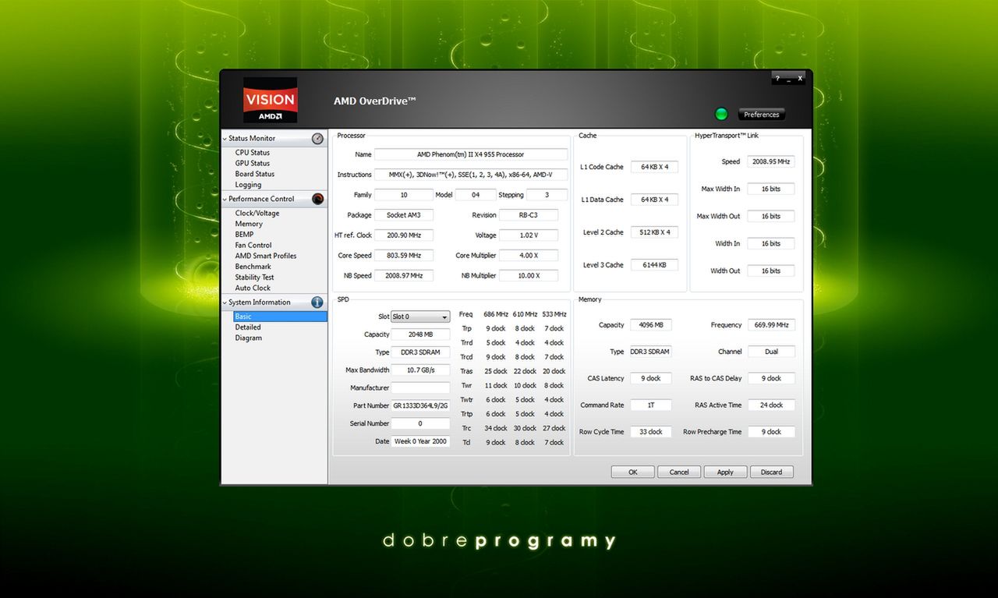Image resolution: width=998 pixels, height=598 pixels.
Task: Apply the current settings
Action: [725, 472]
